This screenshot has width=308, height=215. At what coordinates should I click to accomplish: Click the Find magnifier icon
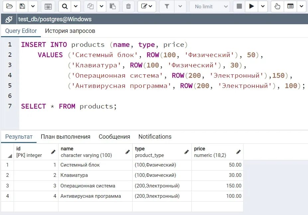65,6
